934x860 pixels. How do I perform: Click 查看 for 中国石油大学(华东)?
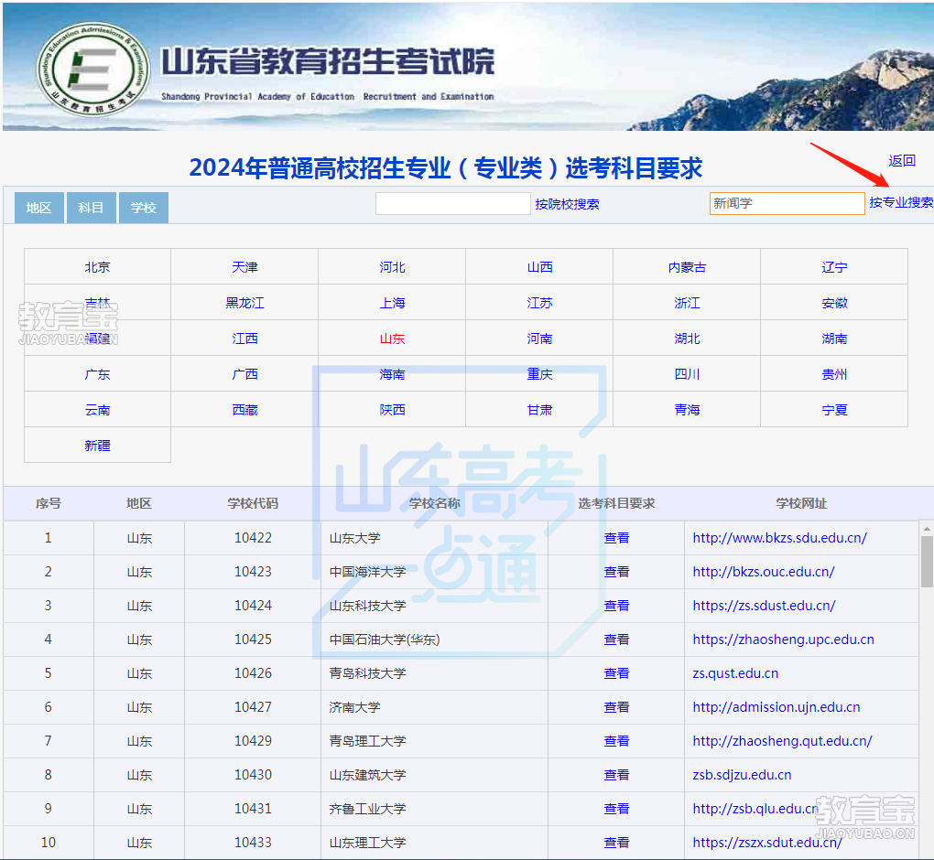(616, 640)
